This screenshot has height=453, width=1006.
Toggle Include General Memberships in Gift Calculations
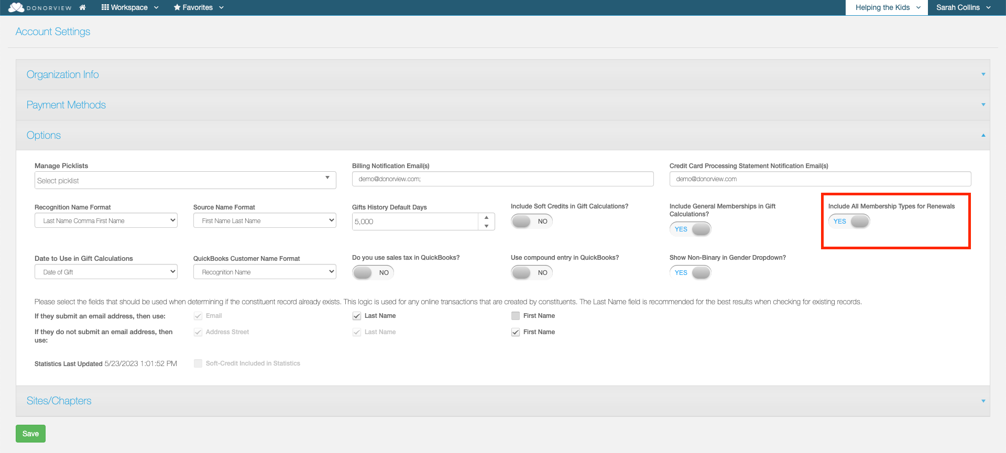(690, 229)
